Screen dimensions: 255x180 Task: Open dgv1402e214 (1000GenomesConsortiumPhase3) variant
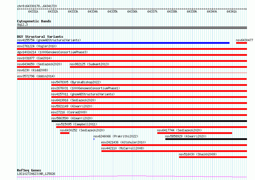pyautogui.click(x=52, y=52)
